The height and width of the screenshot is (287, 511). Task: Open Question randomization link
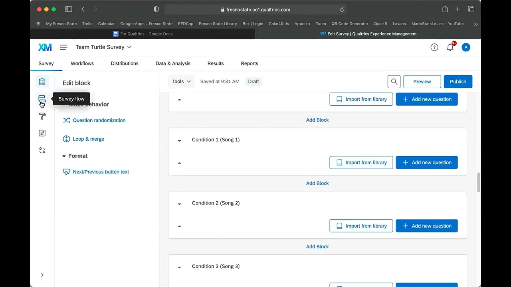click(99, 120)
